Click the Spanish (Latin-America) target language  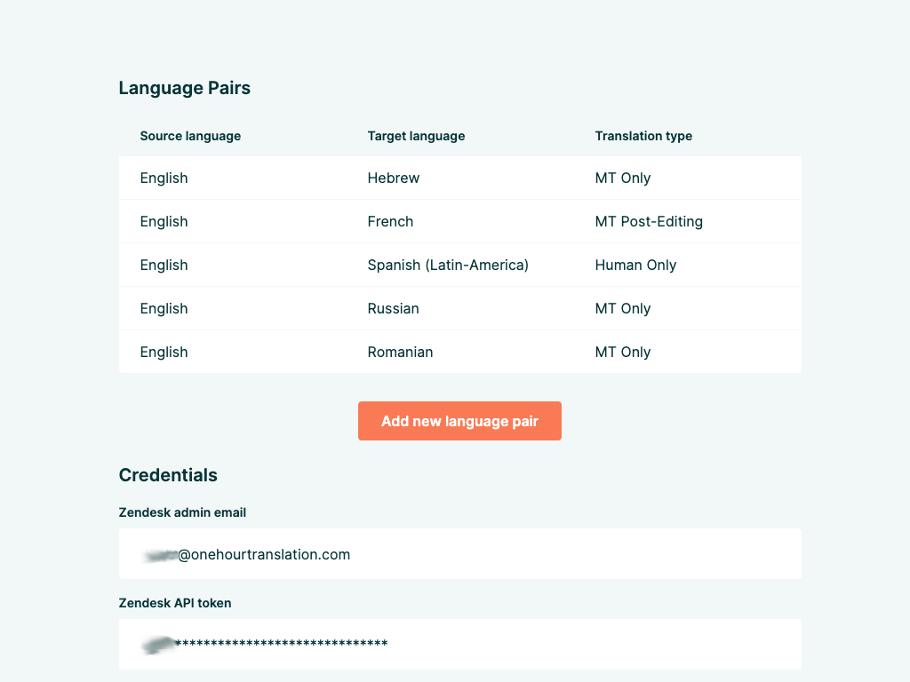click(x=448, y=266)
